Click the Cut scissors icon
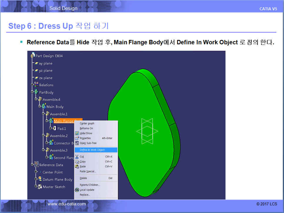 pos(77,157)
